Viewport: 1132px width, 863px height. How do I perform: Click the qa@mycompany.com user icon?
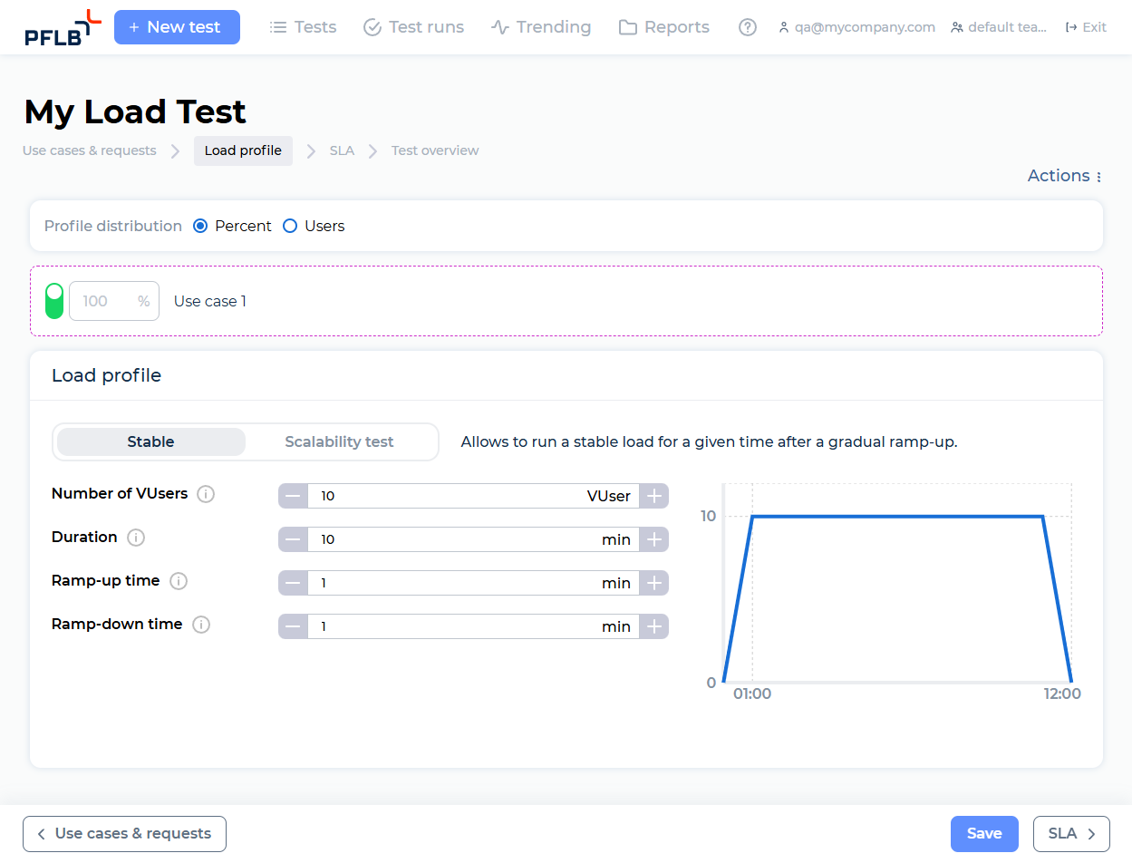pyautogui.click(x=783, y=27)
